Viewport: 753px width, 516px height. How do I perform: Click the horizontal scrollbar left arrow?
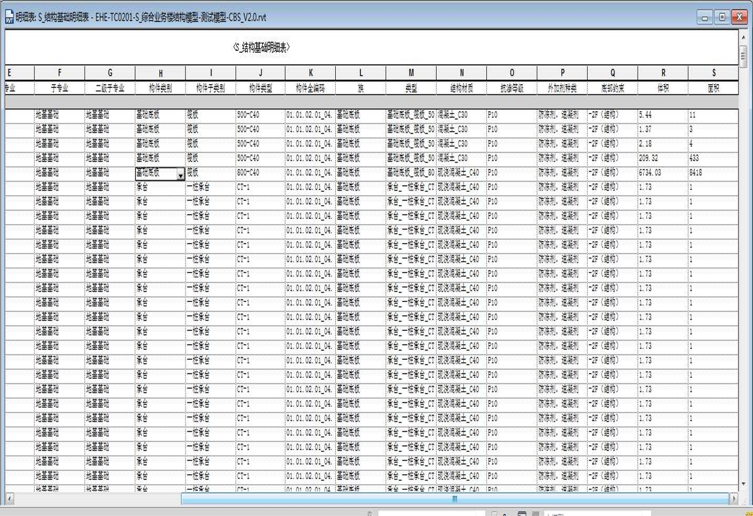pos(9,499)
